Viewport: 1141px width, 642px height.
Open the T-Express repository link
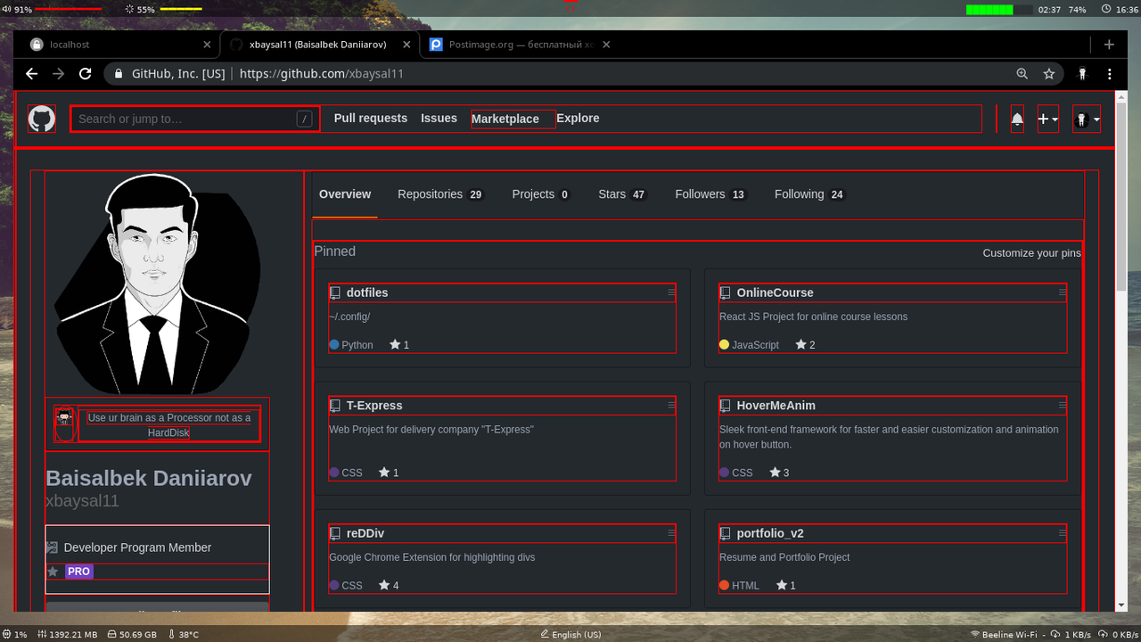click(374, 406)
